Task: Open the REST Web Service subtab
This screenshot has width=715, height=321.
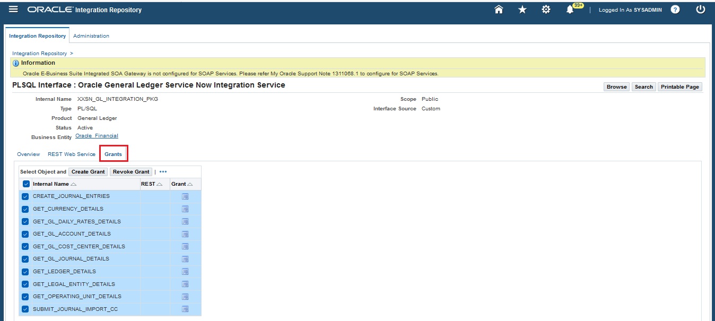Action: pos(72,154)
